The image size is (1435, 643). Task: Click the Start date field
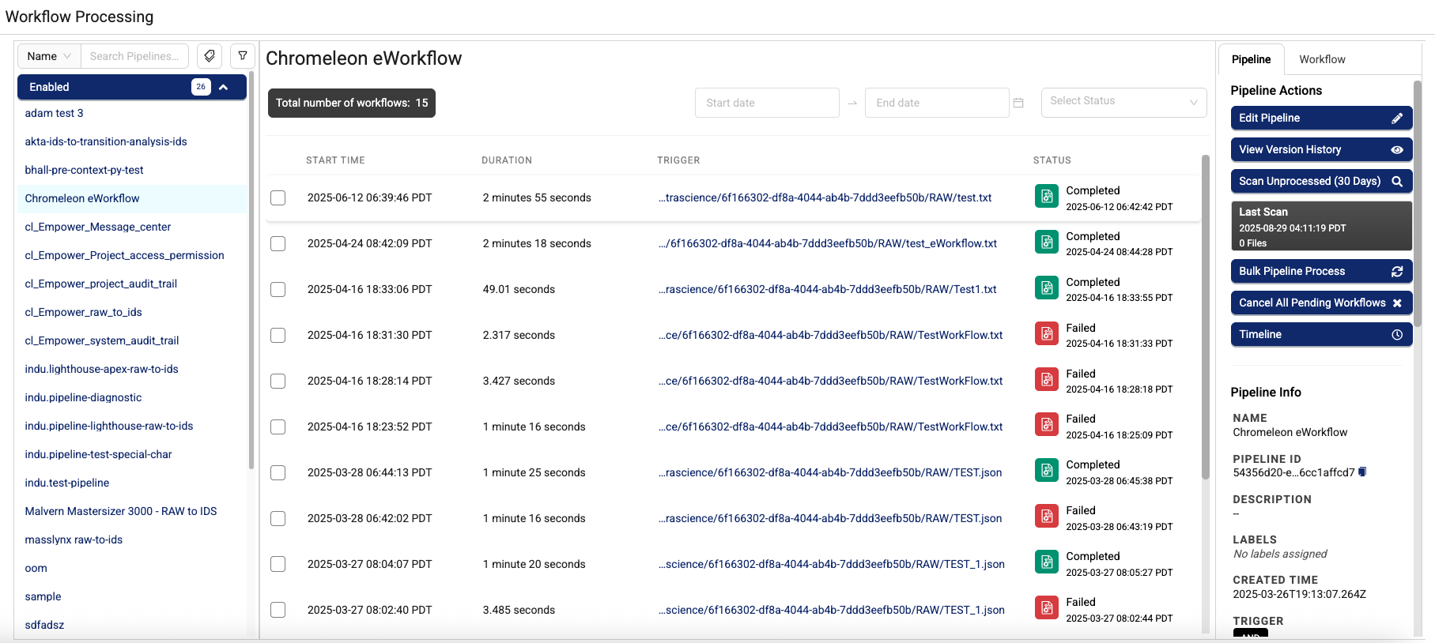click(767, 103)
